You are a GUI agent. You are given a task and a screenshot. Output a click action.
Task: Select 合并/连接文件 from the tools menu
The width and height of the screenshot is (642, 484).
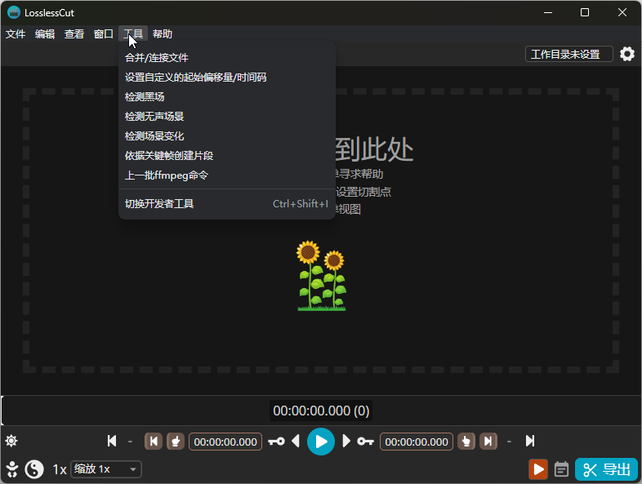point(157,58)
